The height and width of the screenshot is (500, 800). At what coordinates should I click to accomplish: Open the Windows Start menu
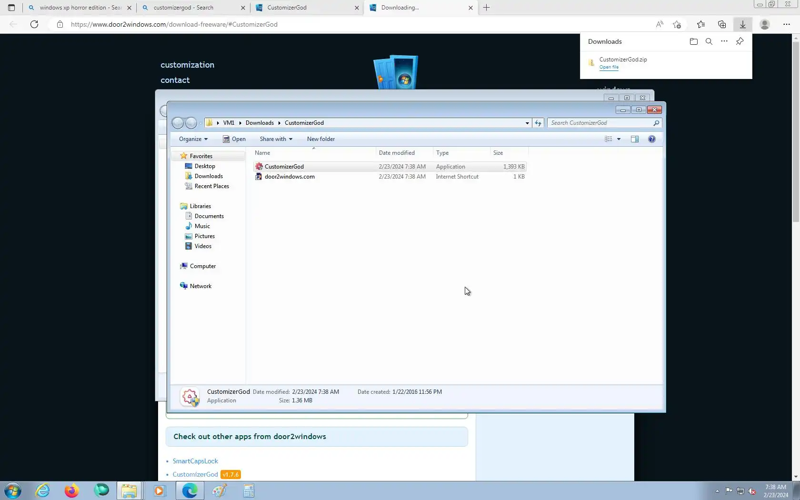[x=13, y=490]
